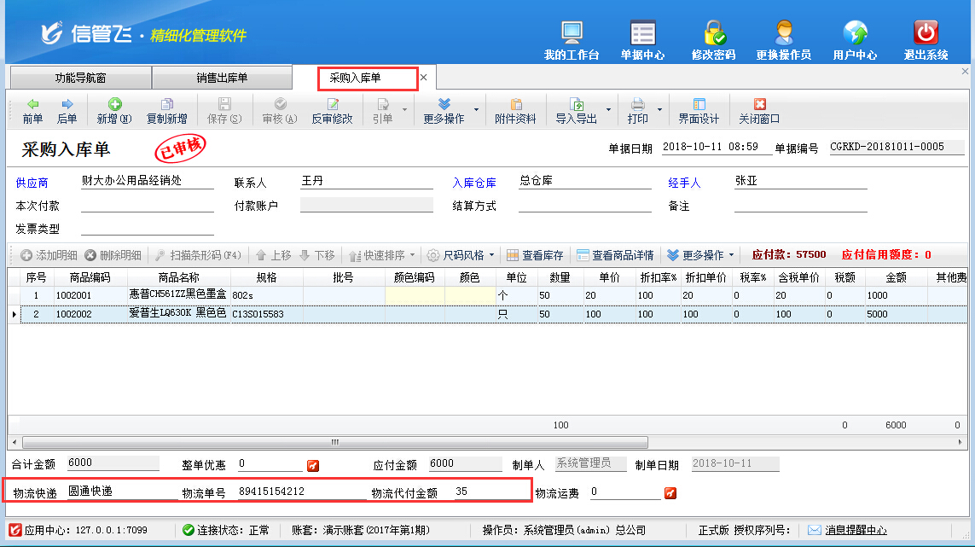Click 更换操作员 user icon
This screenshot has width=975, height=547.
pyautogui.click(x=783, y=40)
